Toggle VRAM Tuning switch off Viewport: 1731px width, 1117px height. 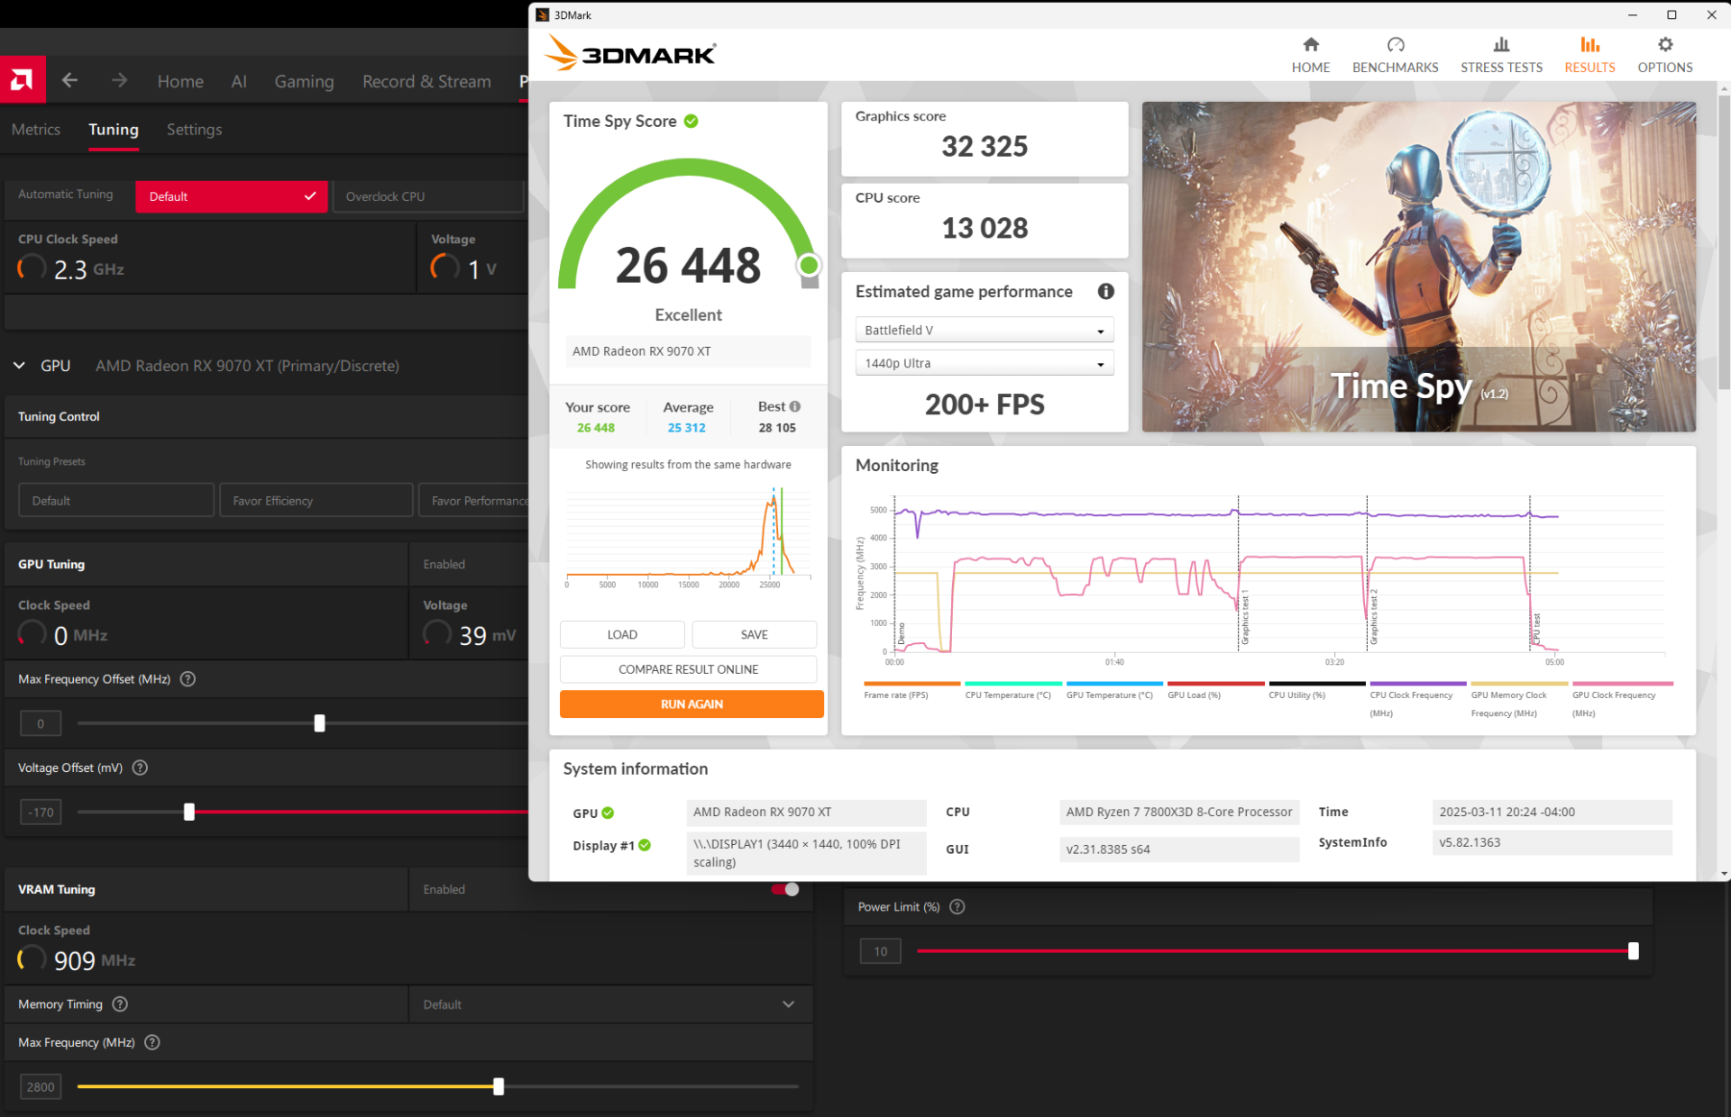coord(785,889)
